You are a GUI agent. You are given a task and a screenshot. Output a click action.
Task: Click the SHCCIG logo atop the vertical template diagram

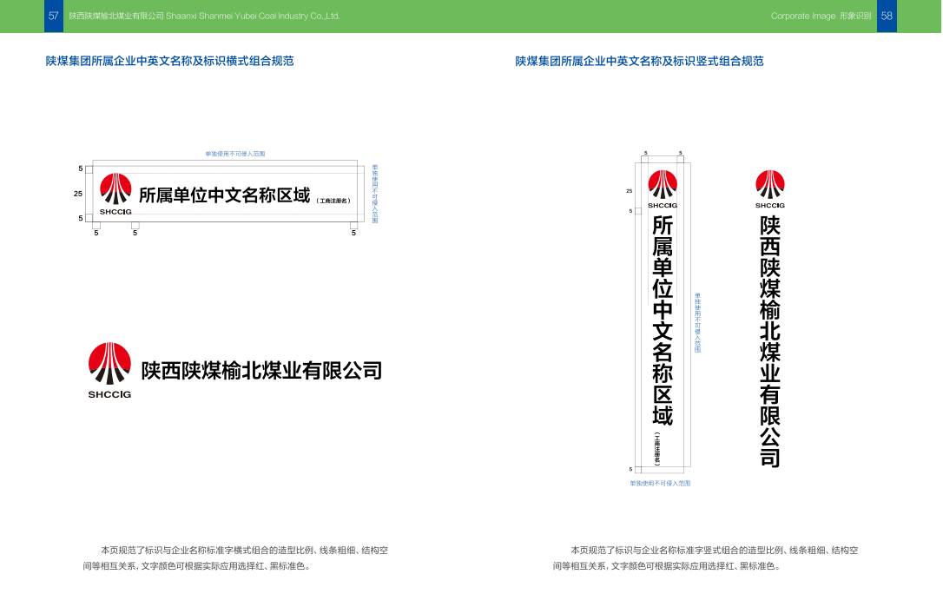click(x=662, y=188)
